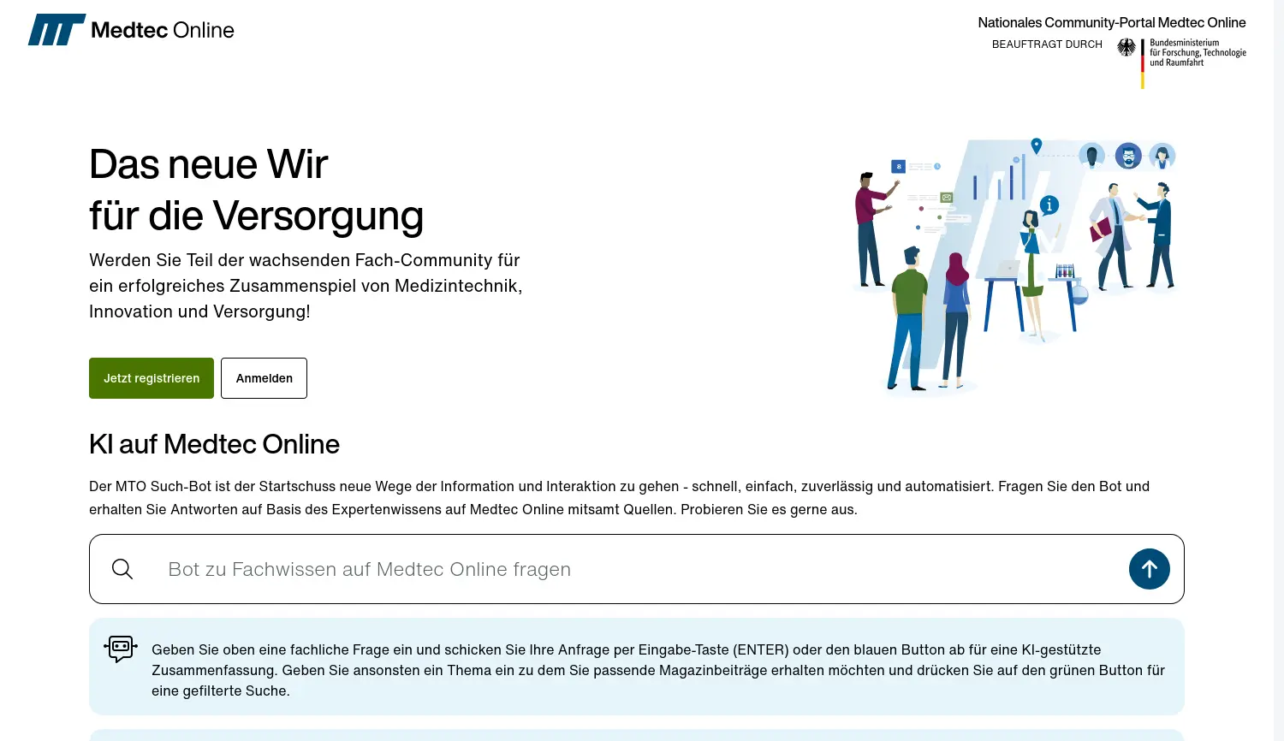Submit the query with the blue arrow button
Image resolution: width=1284 pixels, height=741 pixels.
click(x=1149, y=569)
